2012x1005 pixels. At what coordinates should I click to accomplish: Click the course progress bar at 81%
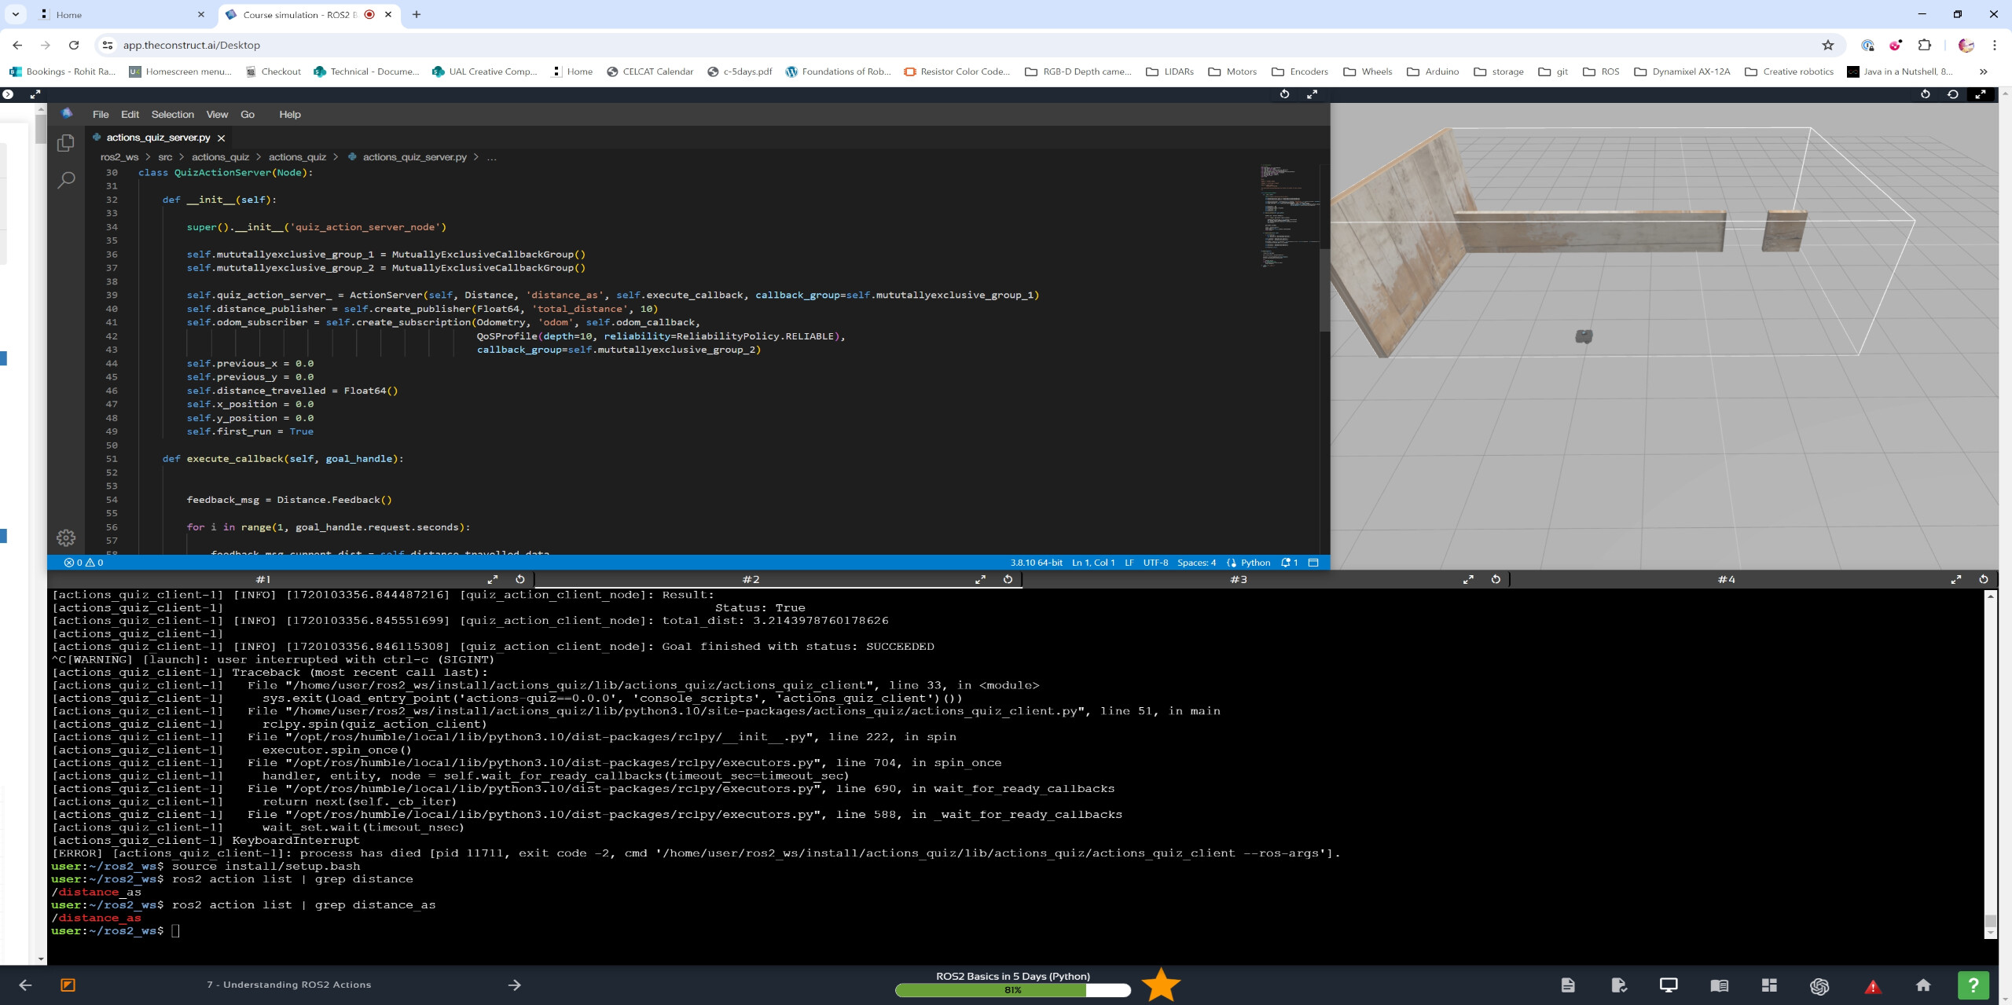[x=1013, y=990]
